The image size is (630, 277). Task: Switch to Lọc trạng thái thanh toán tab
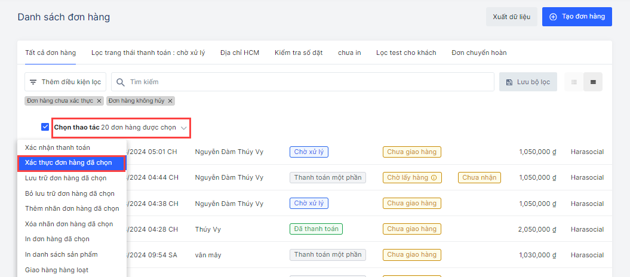pos(148,53)
